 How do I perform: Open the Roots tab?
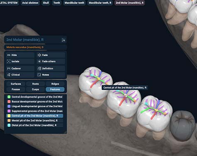pos(35,84)
